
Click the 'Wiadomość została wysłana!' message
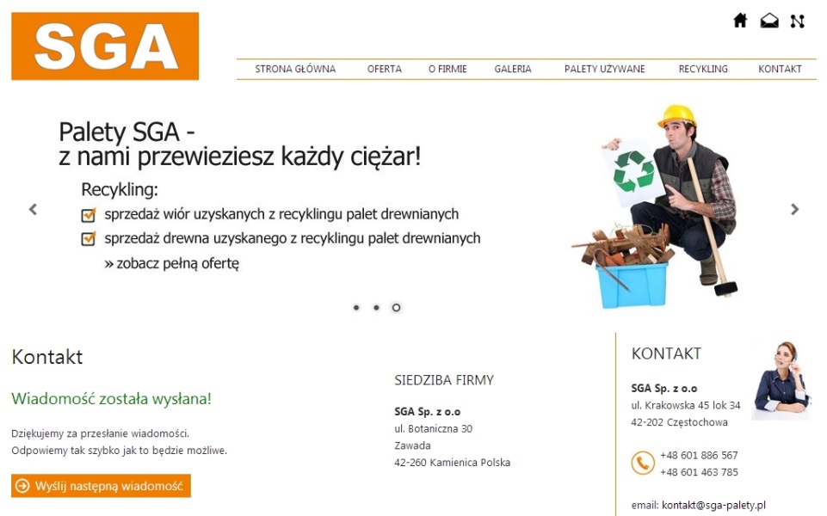coord(111,398)
